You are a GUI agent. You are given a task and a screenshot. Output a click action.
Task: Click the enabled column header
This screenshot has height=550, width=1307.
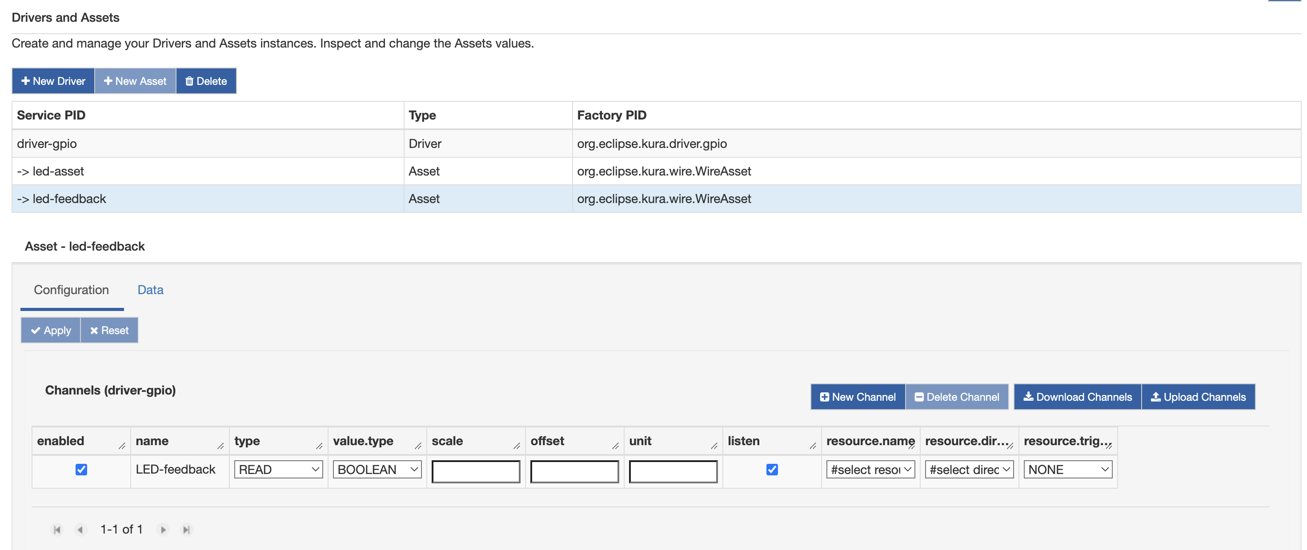81,441
